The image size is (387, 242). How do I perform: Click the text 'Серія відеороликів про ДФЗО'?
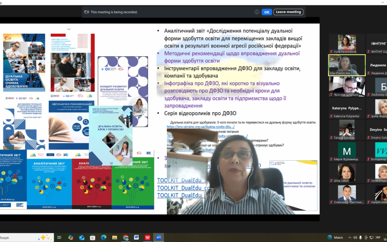coord(200,113)
